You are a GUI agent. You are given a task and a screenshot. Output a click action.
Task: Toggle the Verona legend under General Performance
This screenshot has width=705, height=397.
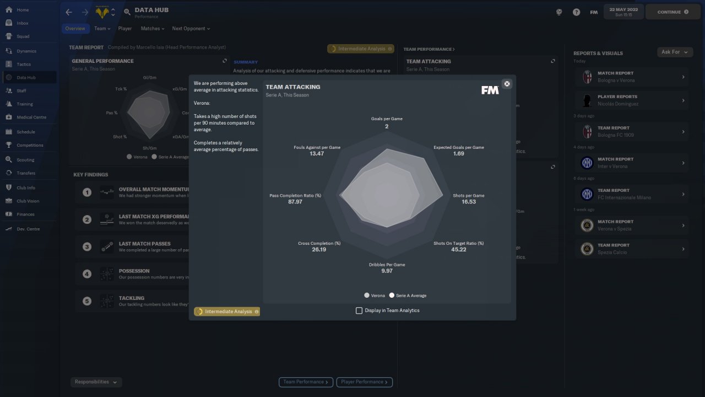(x=137, y=157)
